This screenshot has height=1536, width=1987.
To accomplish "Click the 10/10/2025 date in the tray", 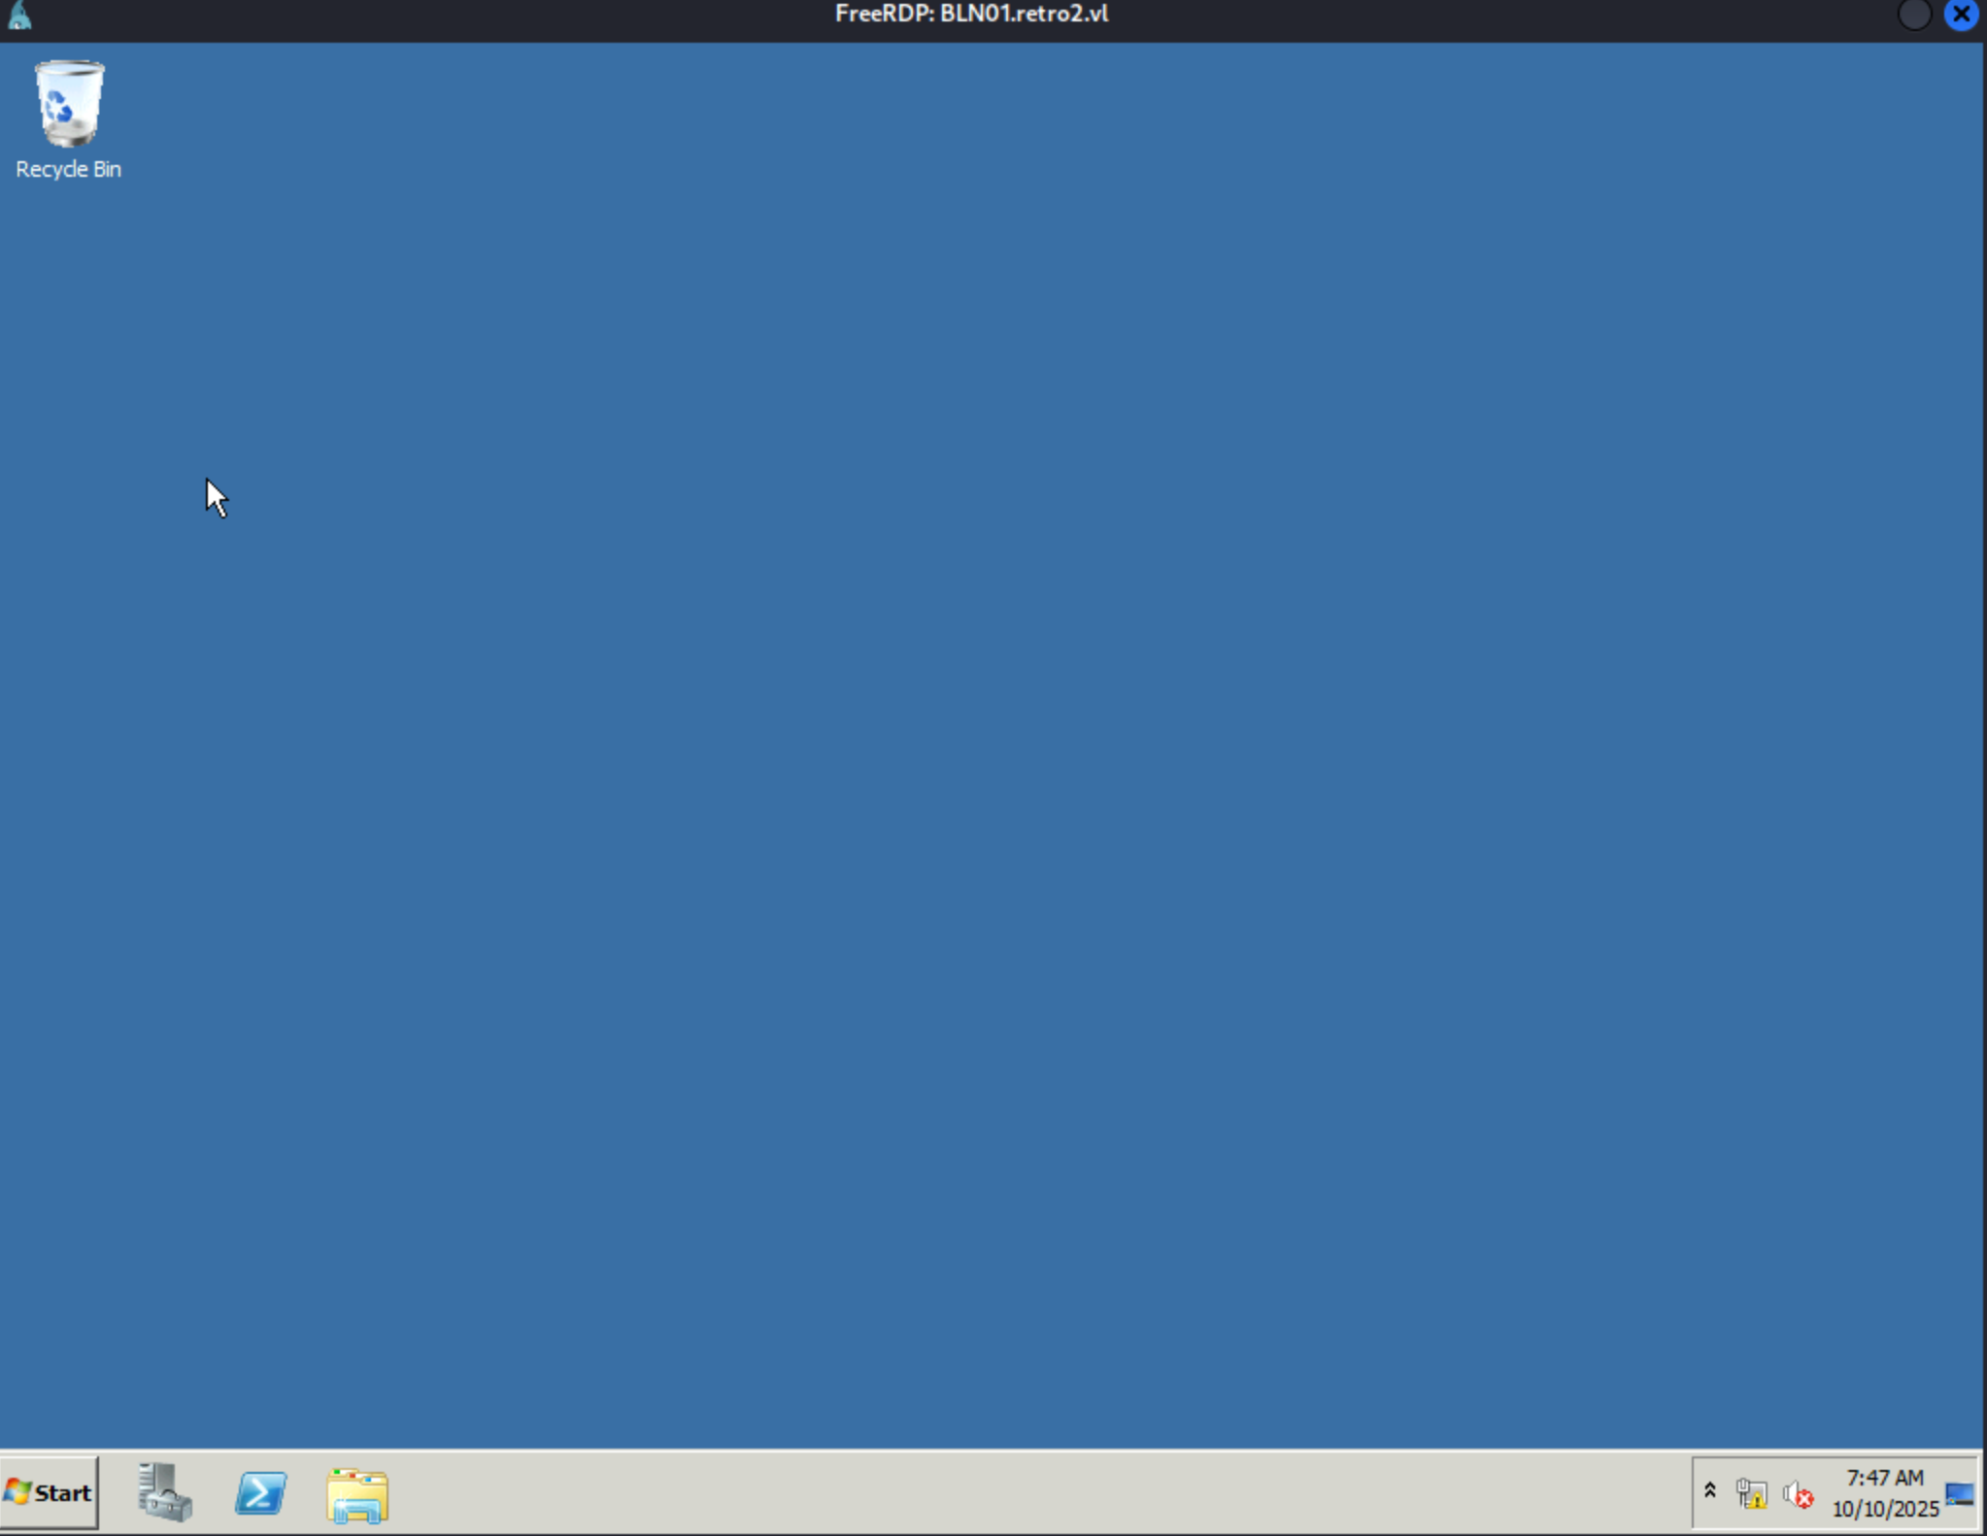I will pos(1884,1509).
